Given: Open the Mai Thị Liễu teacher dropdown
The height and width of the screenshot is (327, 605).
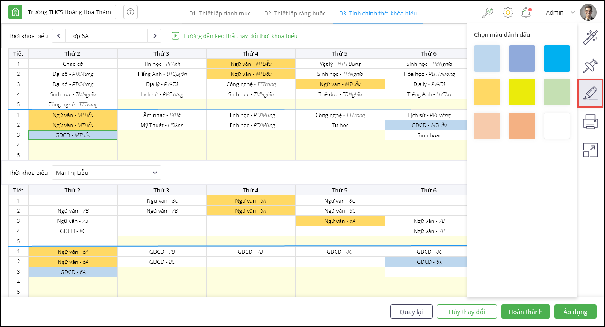Looking at the screenshot, I should click(x=106, y=173).
